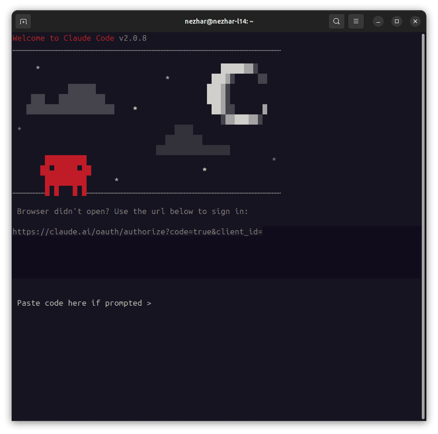This screenshot has height=434, width=438.
Task: Click the Welcome to Claude Code heading
Action: 63,38
